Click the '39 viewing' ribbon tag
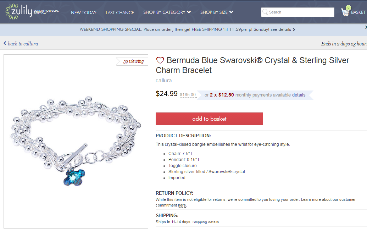The width and height of the screenshot is (367, 231). tap(133, 61)
